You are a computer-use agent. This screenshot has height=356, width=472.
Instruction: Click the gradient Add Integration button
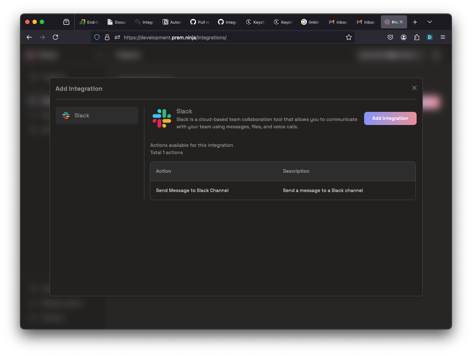click(x=390, y=118)
